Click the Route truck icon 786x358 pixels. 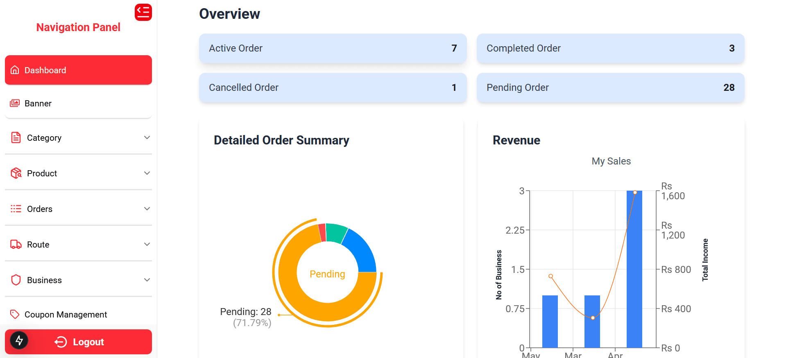[x=16, y=244]
